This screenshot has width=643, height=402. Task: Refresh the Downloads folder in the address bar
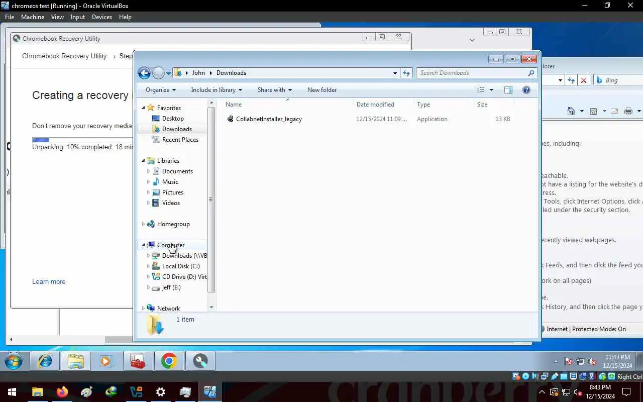tap(406, 73)
